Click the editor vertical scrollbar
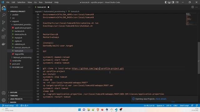This screenshot has height=112, width=200. (199, 58)
